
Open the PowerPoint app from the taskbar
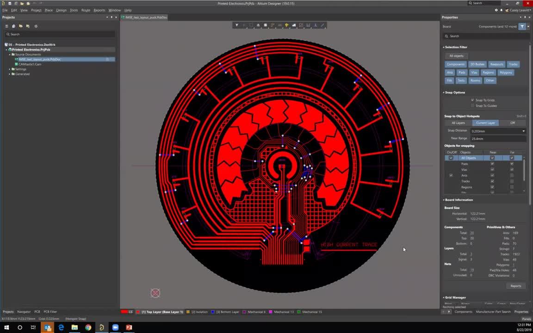point(129,327)
